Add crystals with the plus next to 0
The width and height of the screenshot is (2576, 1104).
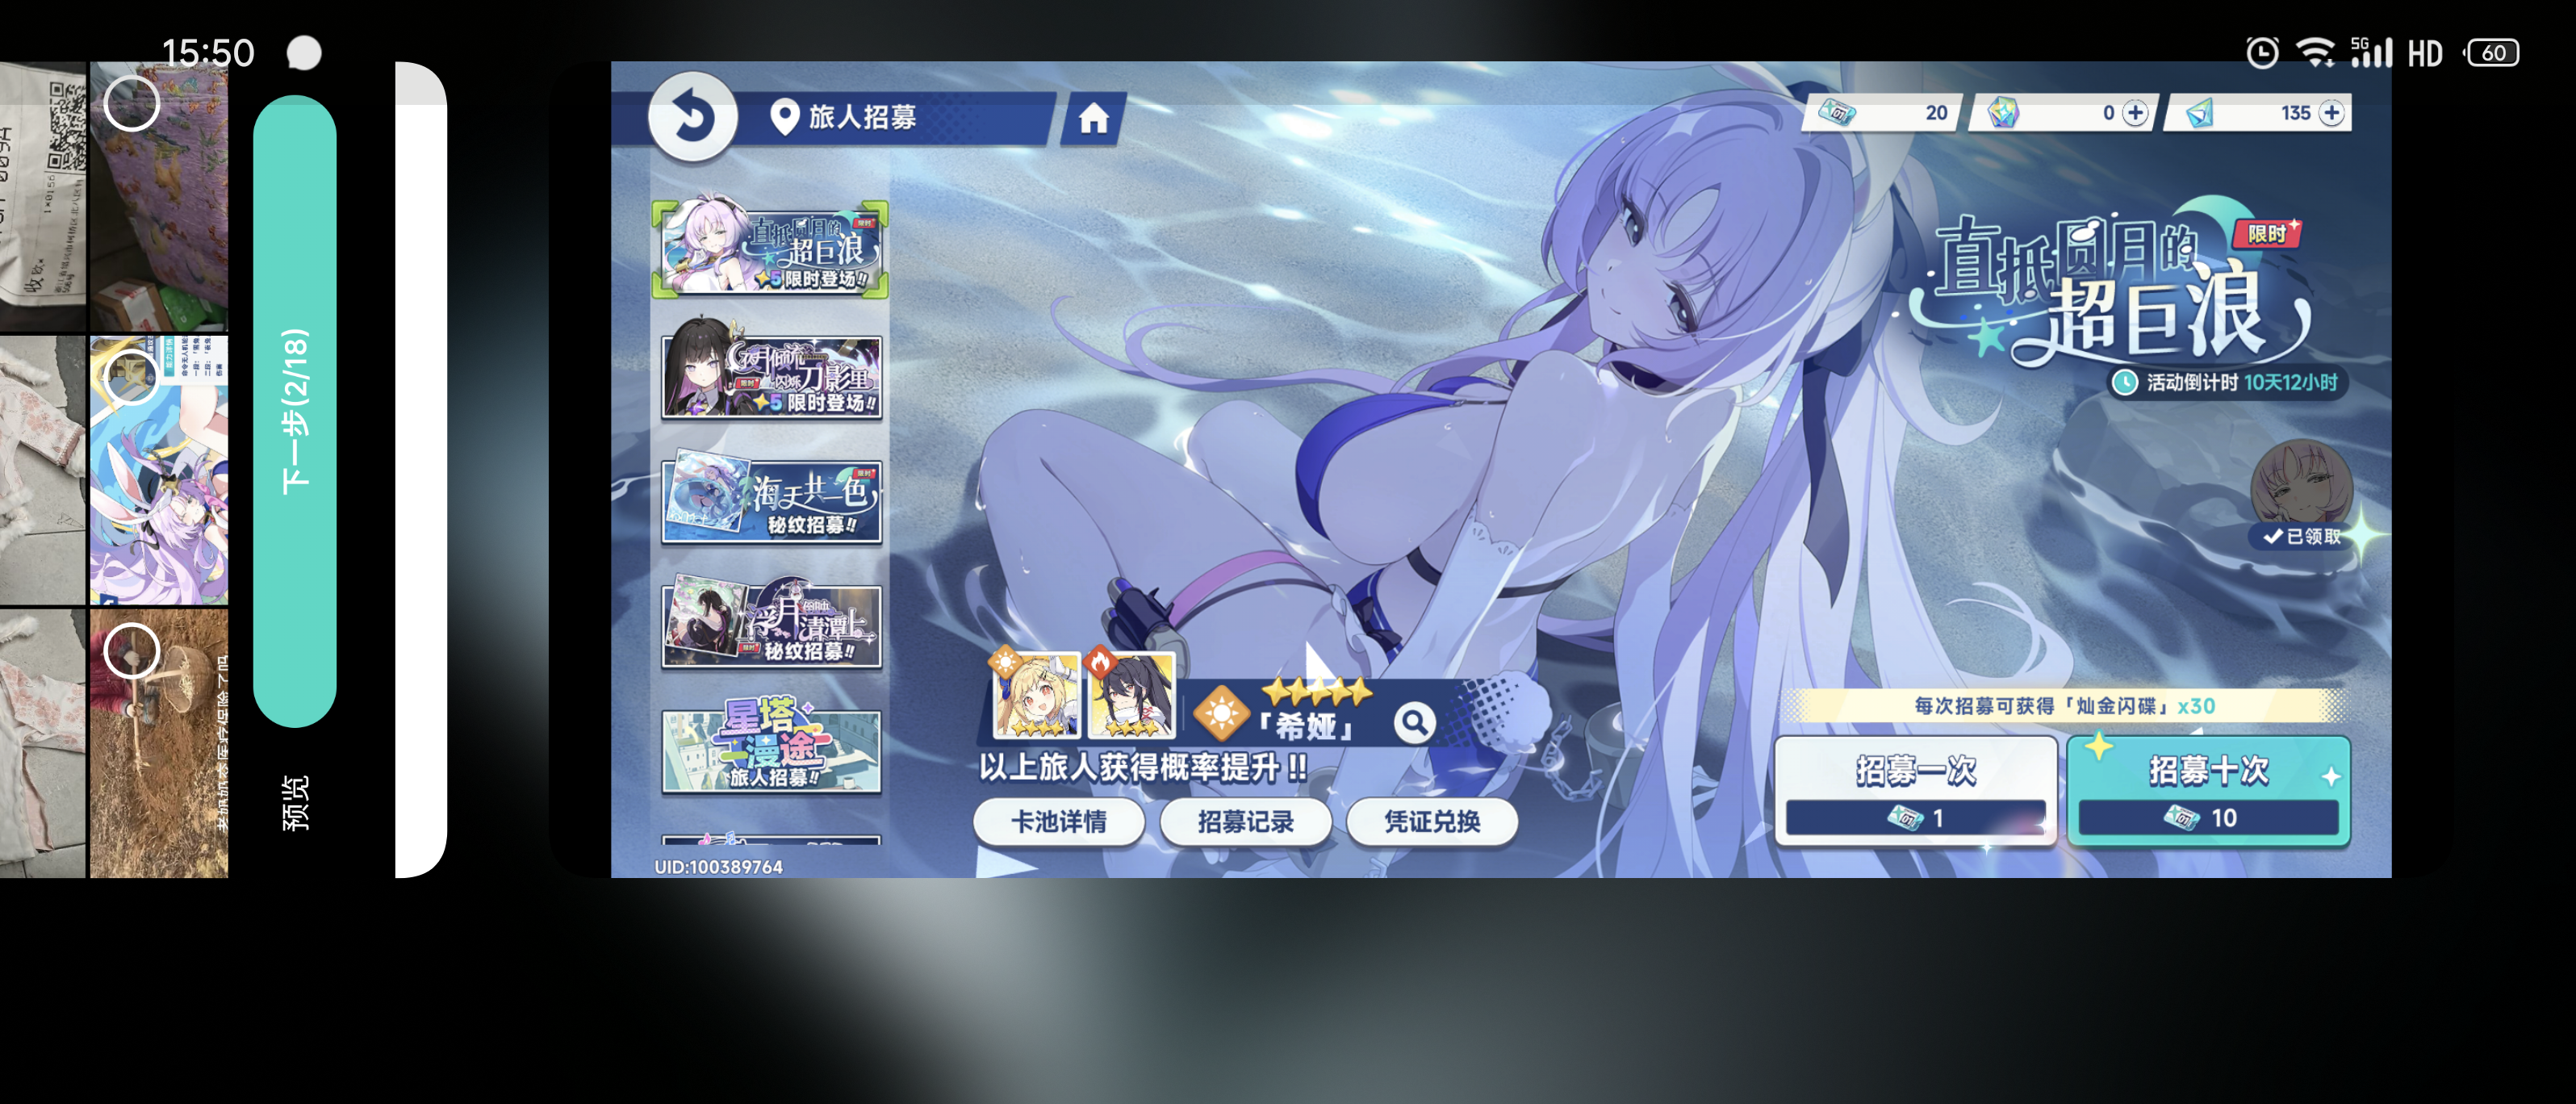(x=2135, y=113)
